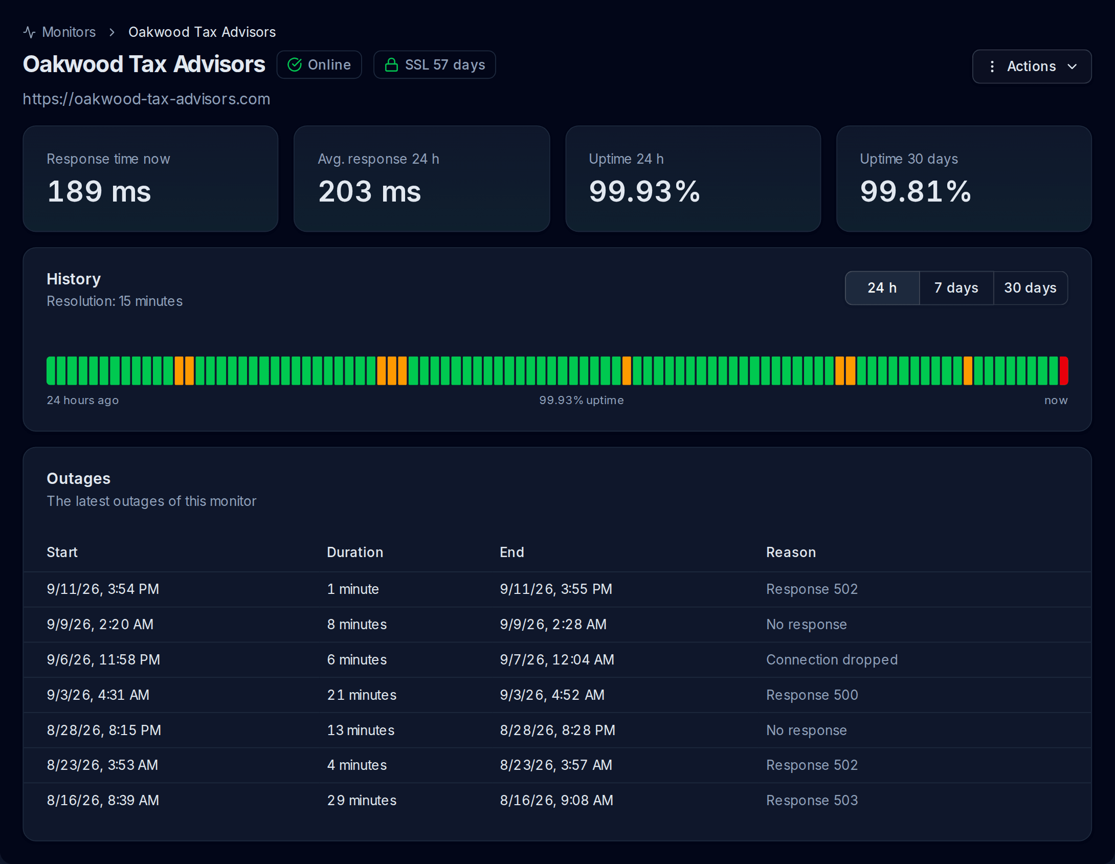Click the 8/28/26, 8:28 PM end time
Image resolution: width=1115 pixels, height=864 pixels.
click(557, 730)
